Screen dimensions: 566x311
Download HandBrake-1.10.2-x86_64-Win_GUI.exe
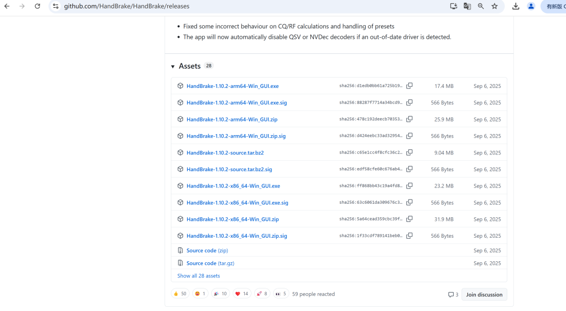233,186
